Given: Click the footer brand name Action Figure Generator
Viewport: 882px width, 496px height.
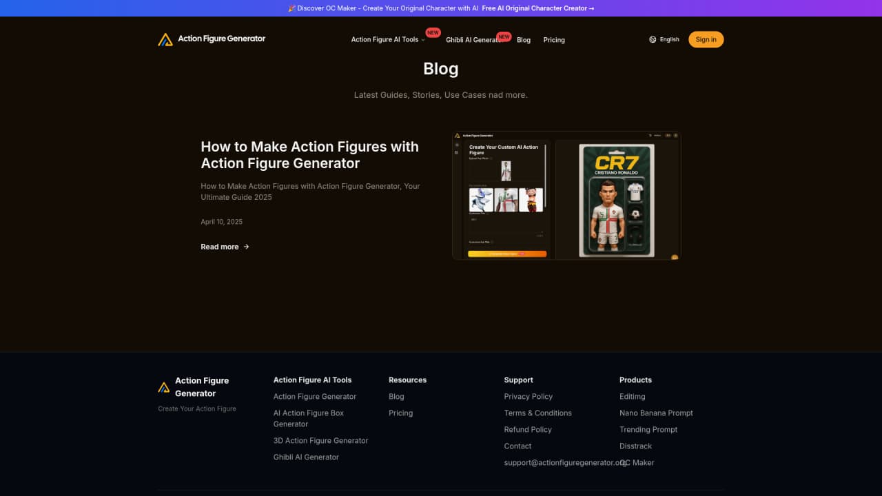Looking at the screenshot, I should click(x=202, y=387).
